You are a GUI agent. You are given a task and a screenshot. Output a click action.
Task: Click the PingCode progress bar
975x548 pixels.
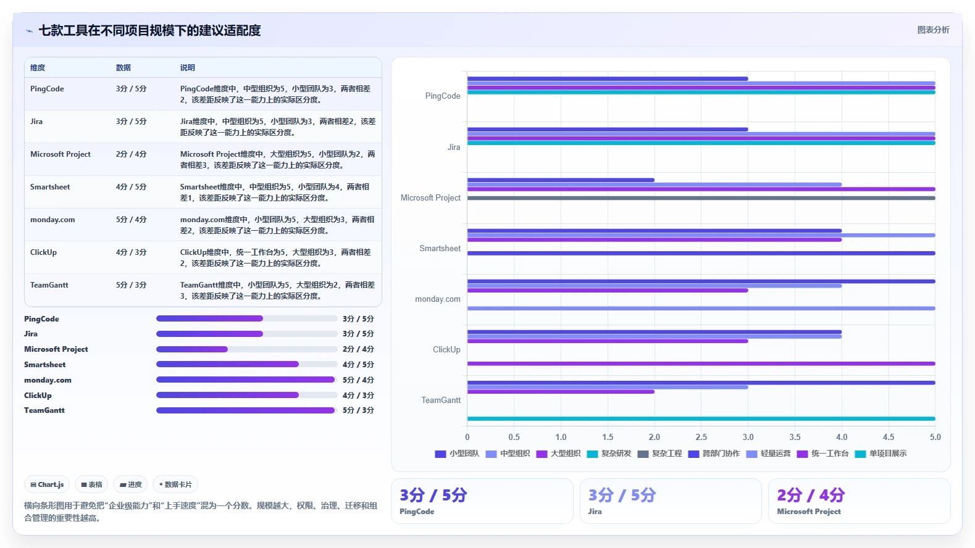246,318
